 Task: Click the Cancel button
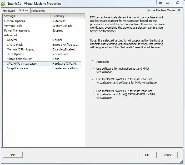(x=168, y=155)
